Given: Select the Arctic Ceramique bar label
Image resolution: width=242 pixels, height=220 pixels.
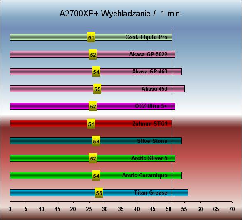Looking at the screenshot, I should (145, 175).
